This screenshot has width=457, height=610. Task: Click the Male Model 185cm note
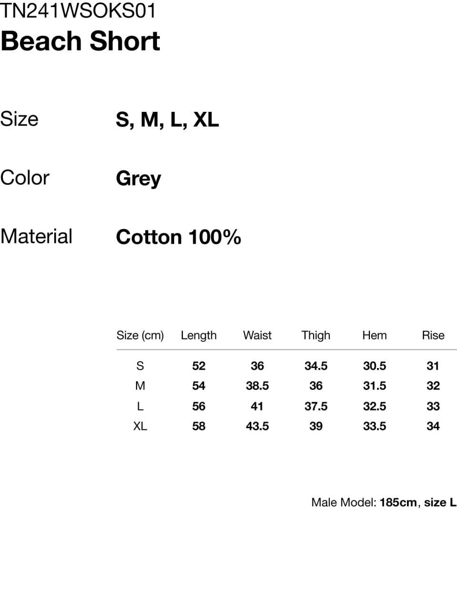[384, 502]
